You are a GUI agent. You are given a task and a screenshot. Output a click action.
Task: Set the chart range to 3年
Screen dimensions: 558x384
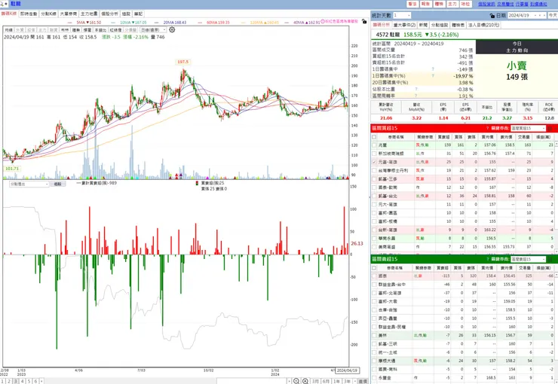(347, 381)
